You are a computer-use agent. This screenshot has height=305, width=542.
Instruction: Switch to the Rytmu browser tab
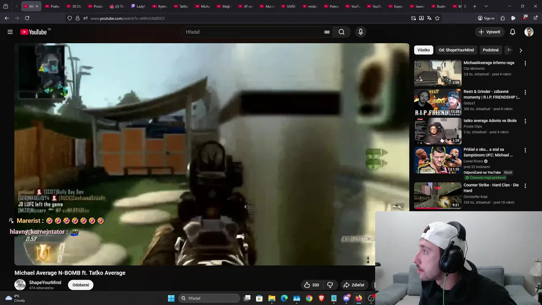tap(160, 6)
